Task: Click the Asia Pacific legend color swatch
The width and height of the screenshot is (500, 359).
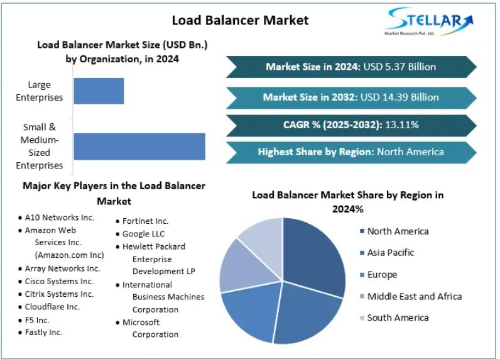Action: click(x=362, y=253)
